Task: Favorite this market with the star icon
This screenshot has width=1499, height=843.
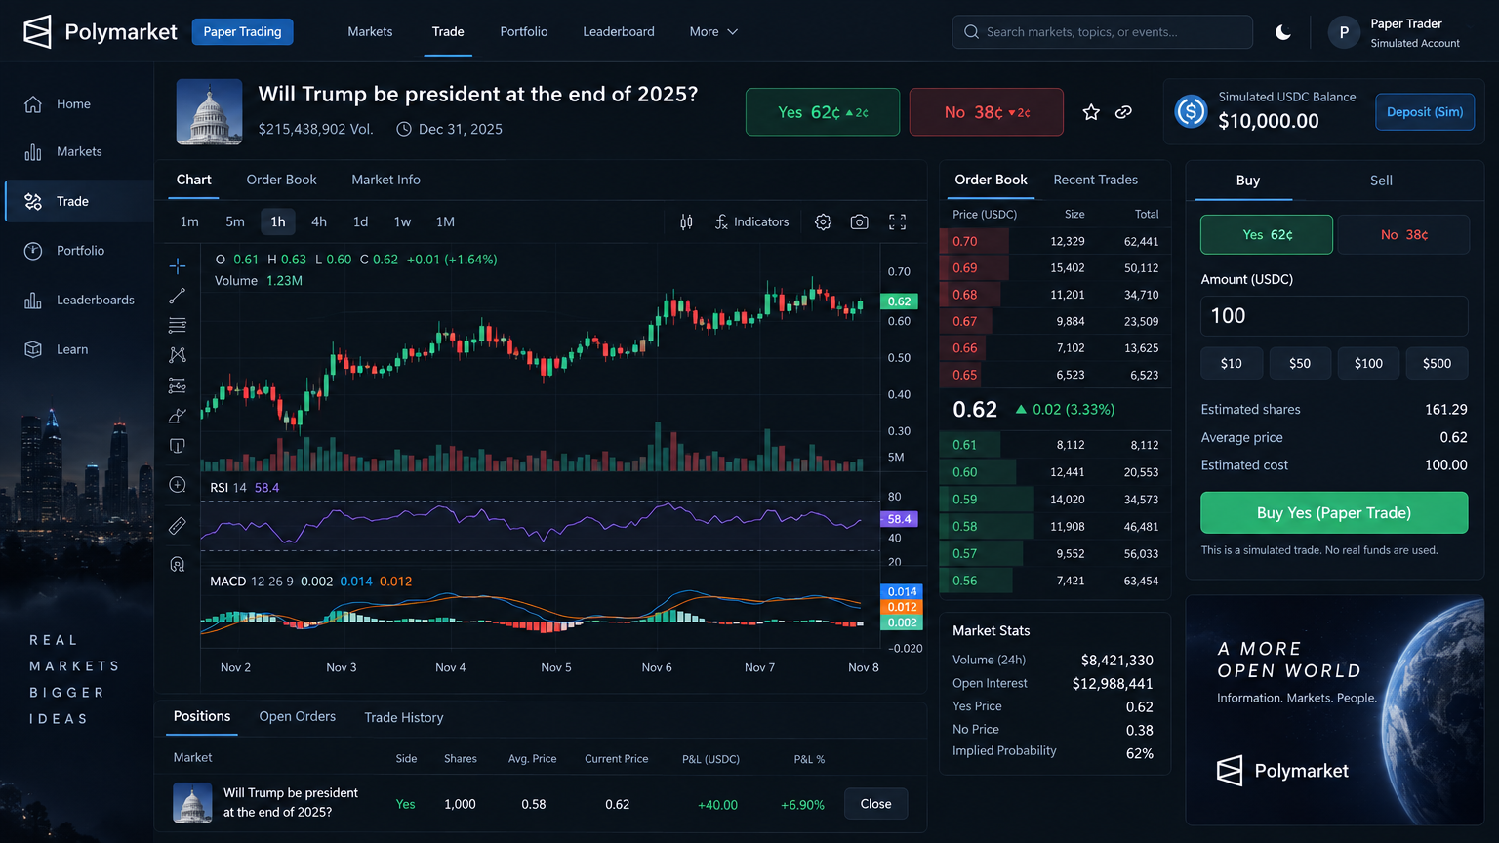Action: [1091, 112]
